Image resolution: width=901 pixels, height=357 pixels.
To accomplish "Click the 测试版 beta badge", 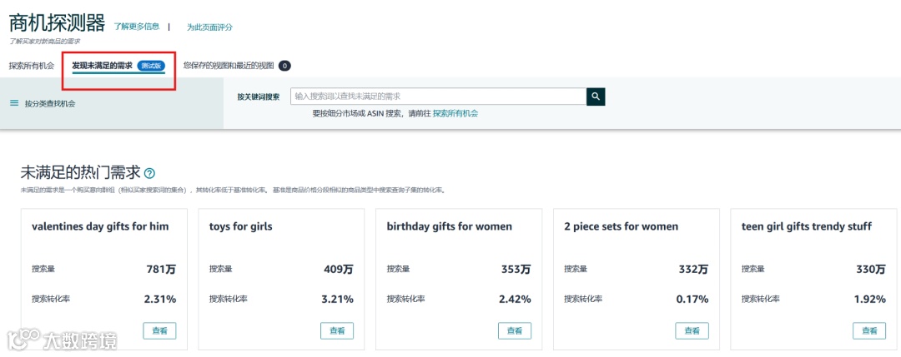I will pos(151,65).
